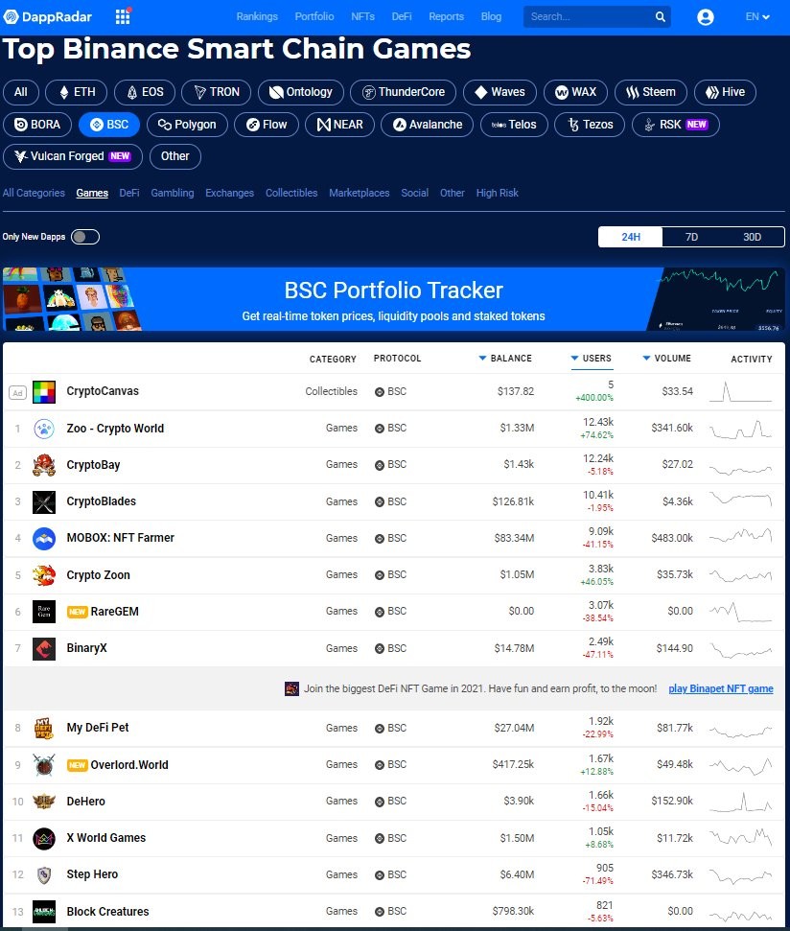Click the NFT artwork thumbnails in the banner
The width and height of the screenshot is (790, 931).
coord(71,298)
